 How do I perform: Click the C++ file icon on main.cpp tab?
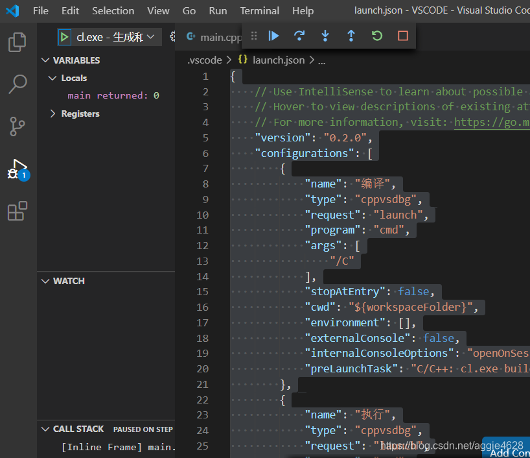coord(191,36)
